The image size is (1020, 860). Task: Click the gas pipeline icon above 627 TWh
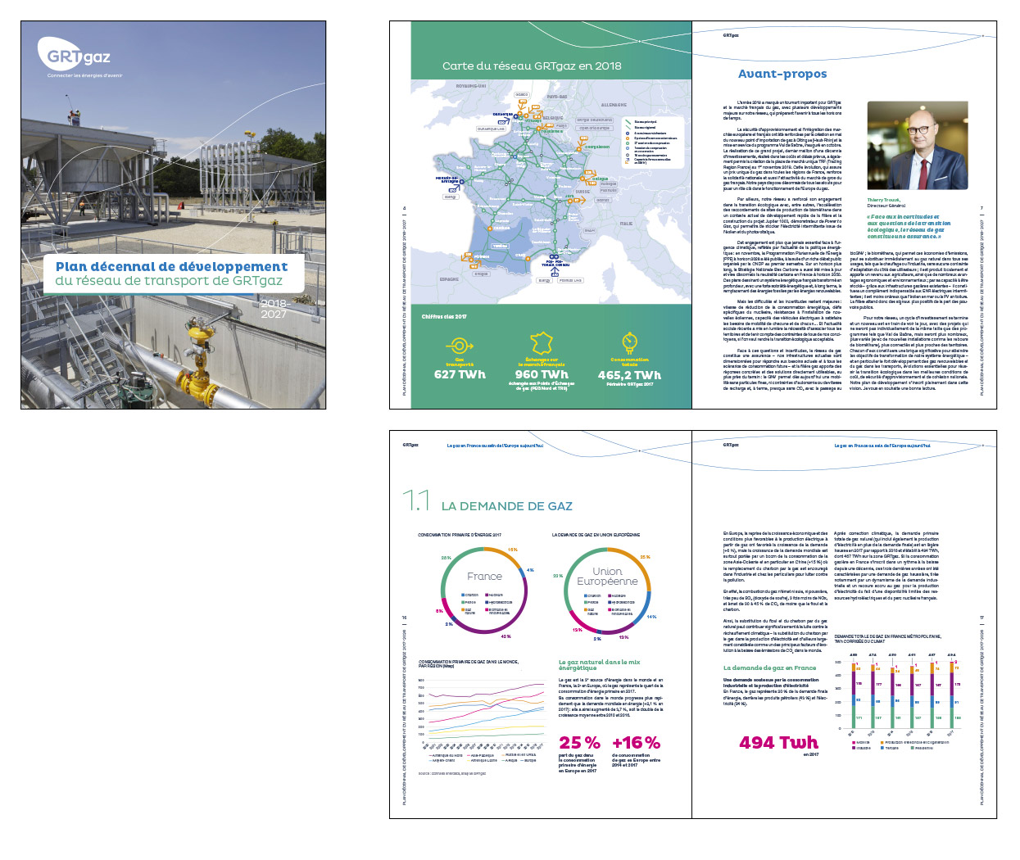point(460,345)
